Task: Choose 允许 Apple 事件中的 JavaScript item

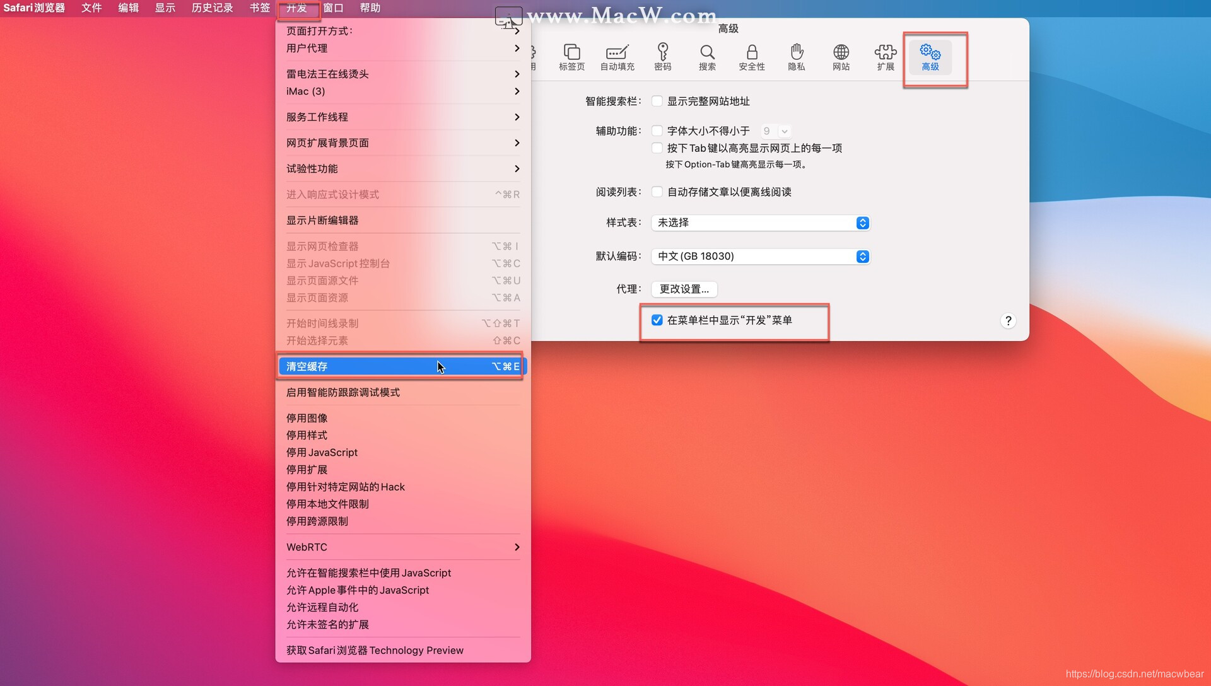Action: (x=403, y=590)
